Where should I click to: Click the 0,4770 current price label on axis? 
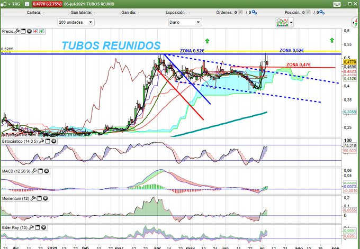coord(350,62)
